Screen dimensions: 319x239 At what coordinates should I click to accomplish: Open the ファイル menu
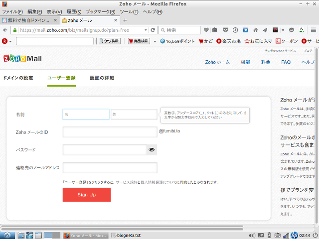pos(12,12)
